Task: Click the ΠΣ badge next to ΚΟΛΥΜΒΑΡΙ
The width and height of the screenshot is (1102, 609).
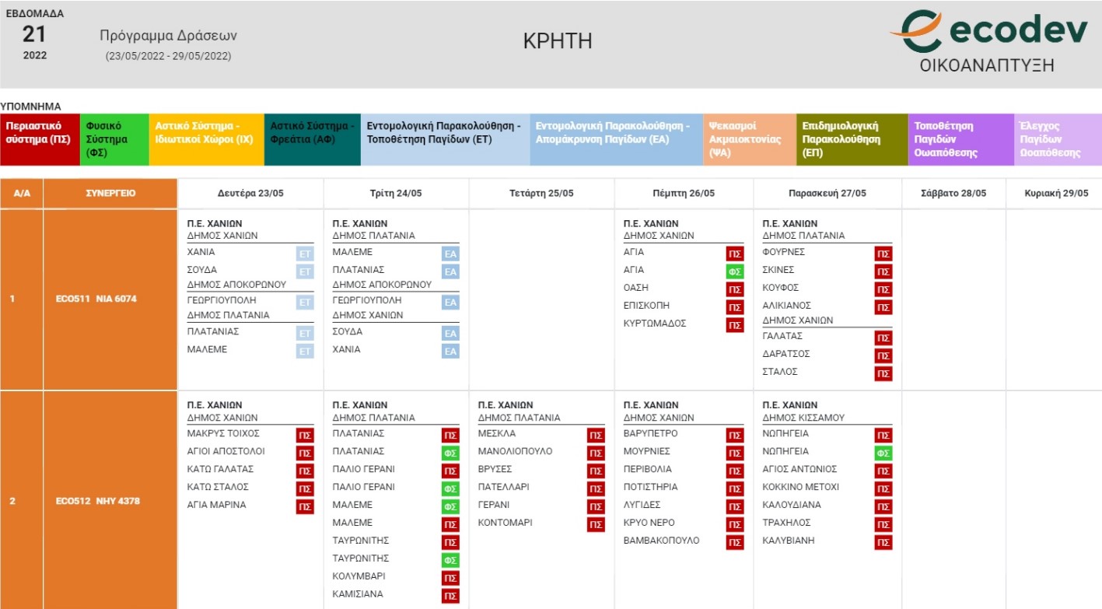Action: [x=450, y=578]
